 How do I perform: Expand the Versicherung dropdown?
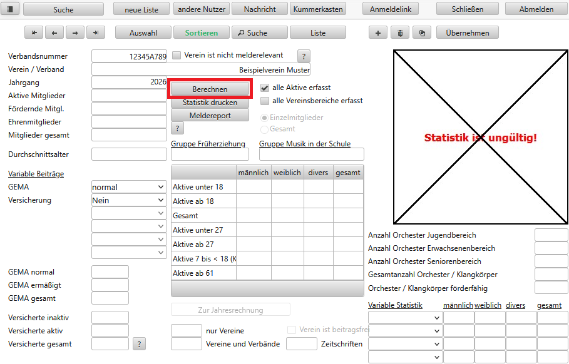(128, 200)
